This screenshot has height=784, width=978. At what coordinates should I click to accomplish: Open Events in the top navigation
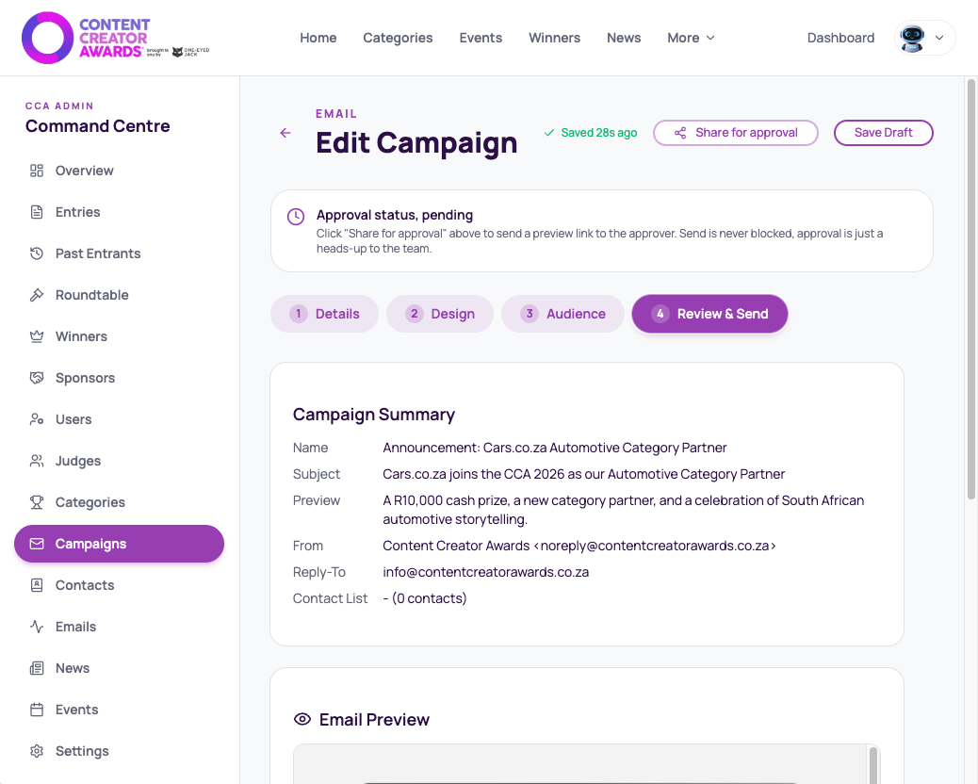coord(481,38)
